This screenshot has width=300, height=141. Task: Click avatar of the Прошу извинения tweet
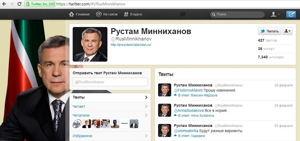(164, 90)
